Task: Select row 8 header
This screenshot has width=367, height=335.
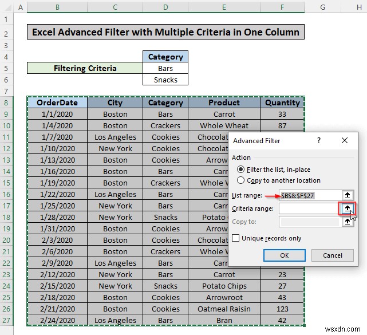Action: (x=6, y=103)
